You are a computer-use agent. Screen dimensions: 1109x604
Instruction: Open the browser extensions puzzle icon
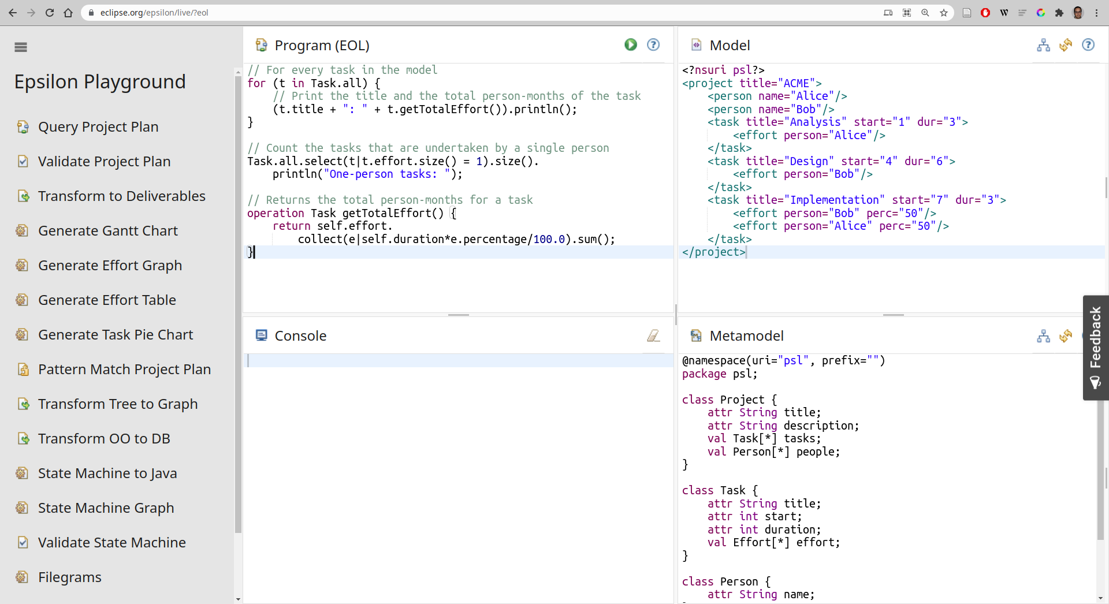(x=1059, y=13)
